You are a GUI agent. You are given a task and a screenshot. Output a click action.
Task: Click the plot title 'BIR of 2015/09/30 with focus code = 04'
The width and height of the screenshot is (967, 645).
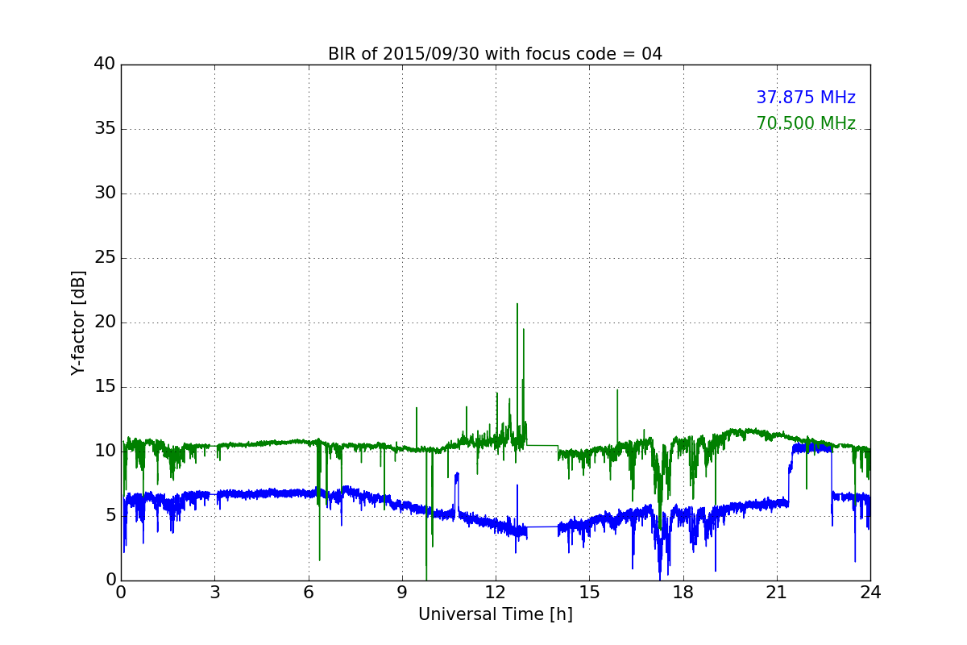point(495,54)
